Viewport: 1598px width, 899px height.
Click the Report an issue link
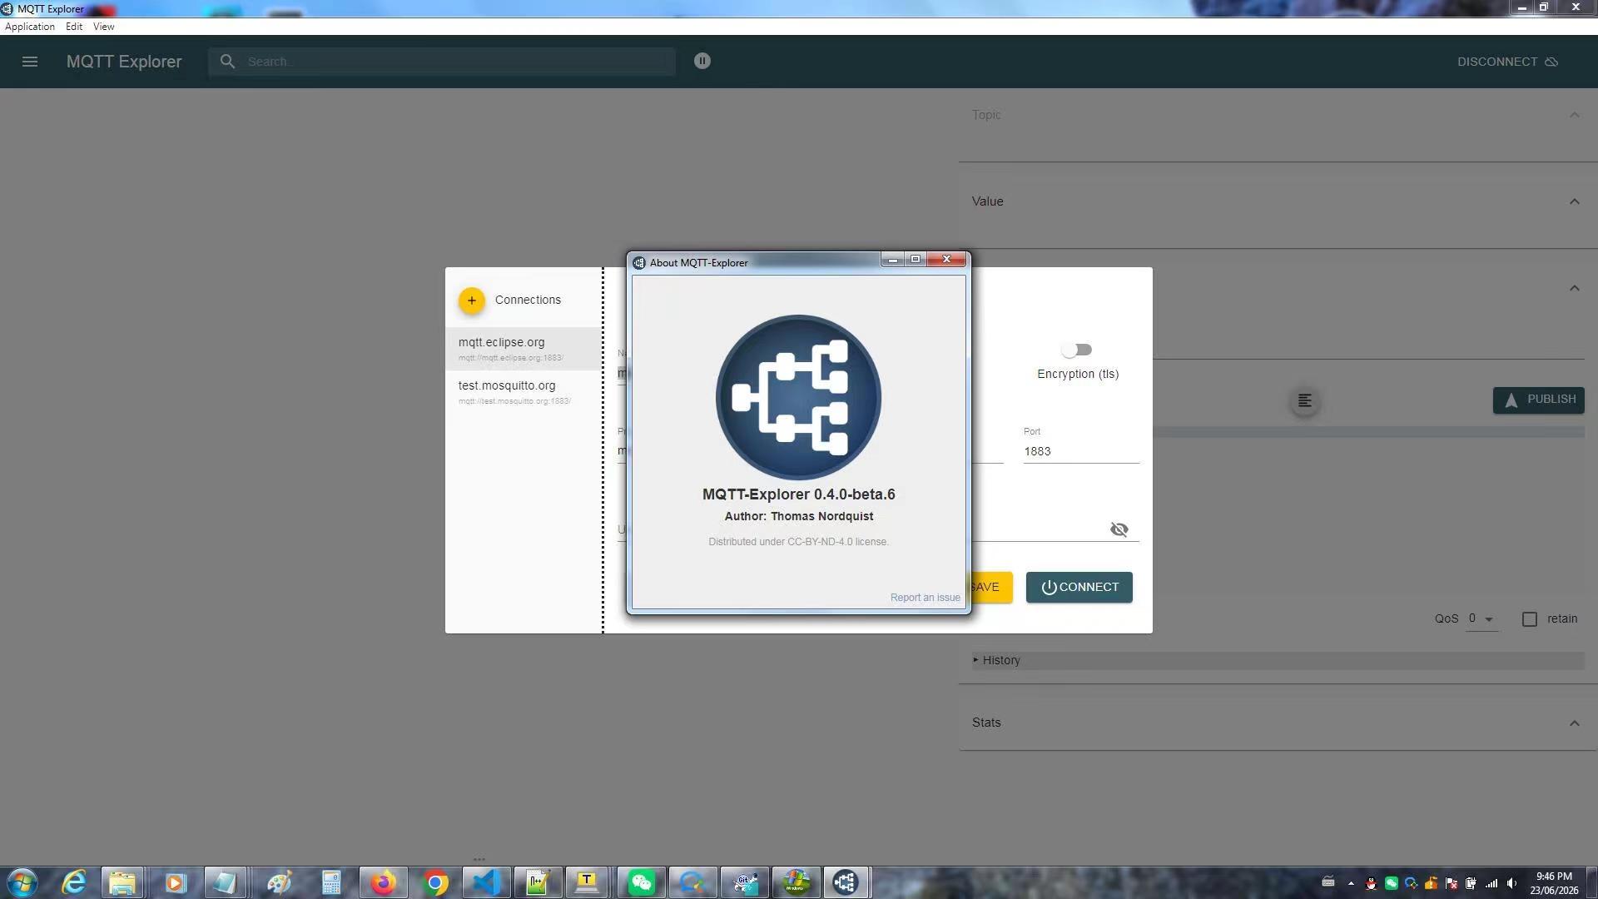coord(925,598)
